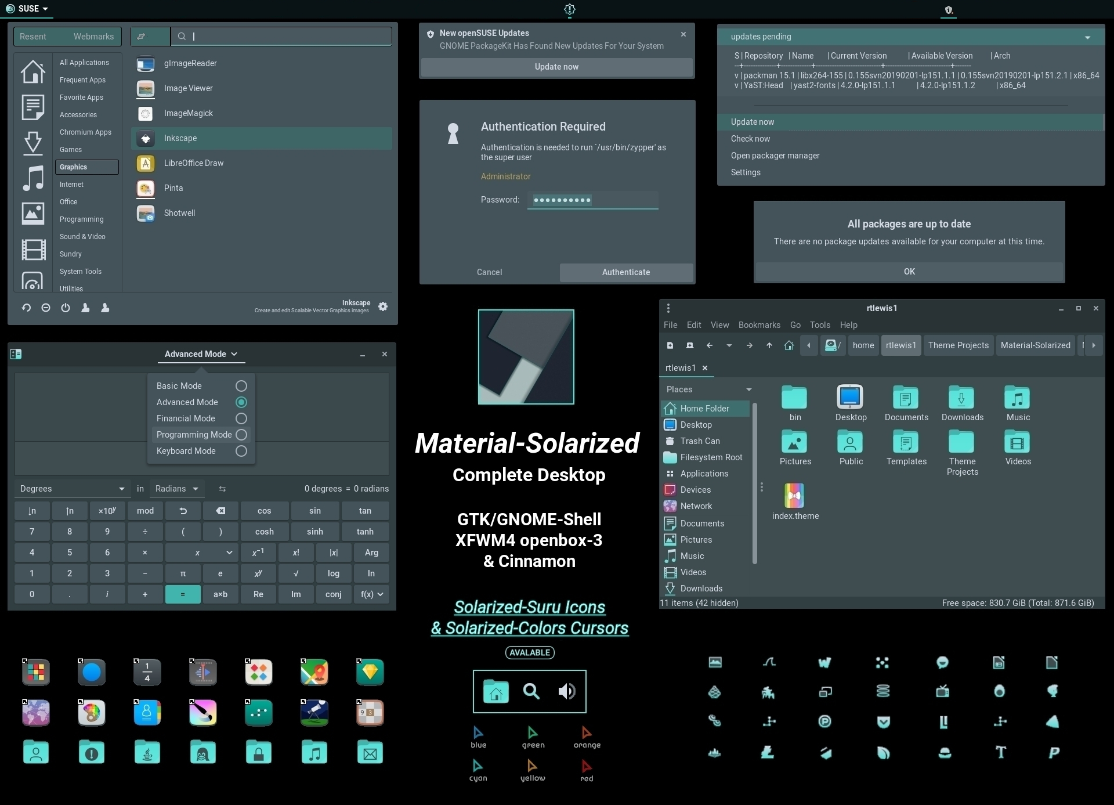Click the equals button in the calculator

[183, 594]
